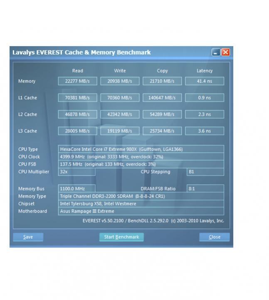Pick L2 Cache Latency value 2.3 ns
The image size is (269, 300).
coord(205,114)
